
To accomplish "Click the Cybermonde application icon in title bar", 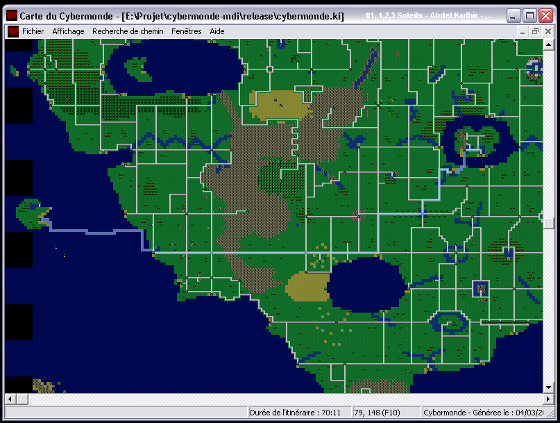I will pyautogui.click(x=12, y=15).
